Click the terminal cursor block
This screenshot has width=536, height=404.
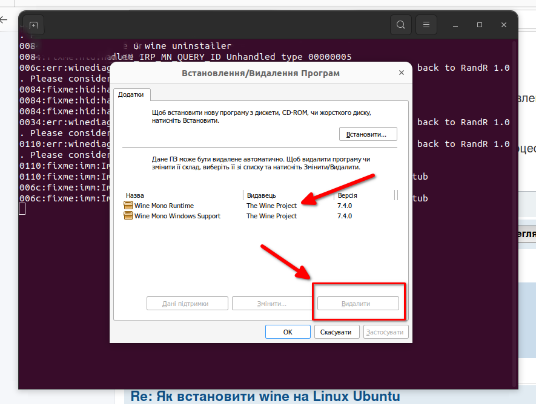[x=22, y=209]
